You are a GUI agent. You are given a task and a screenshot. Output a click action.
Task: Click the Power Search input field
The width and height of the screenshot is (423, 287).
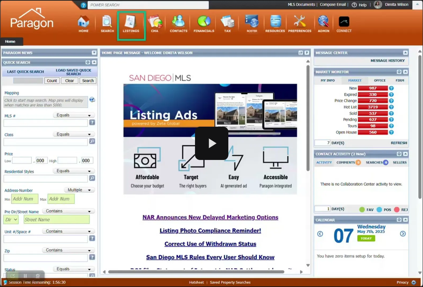[148, 5]
